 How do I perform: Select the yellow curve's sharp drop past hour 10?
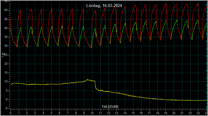(x=95, y=85)
